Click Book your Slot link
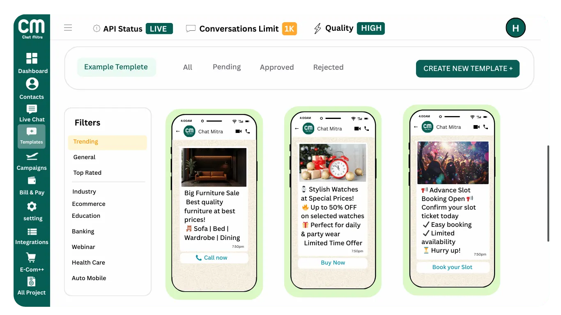Image resolution: width=561 pixels, height=315 pixels. [452, 267]
